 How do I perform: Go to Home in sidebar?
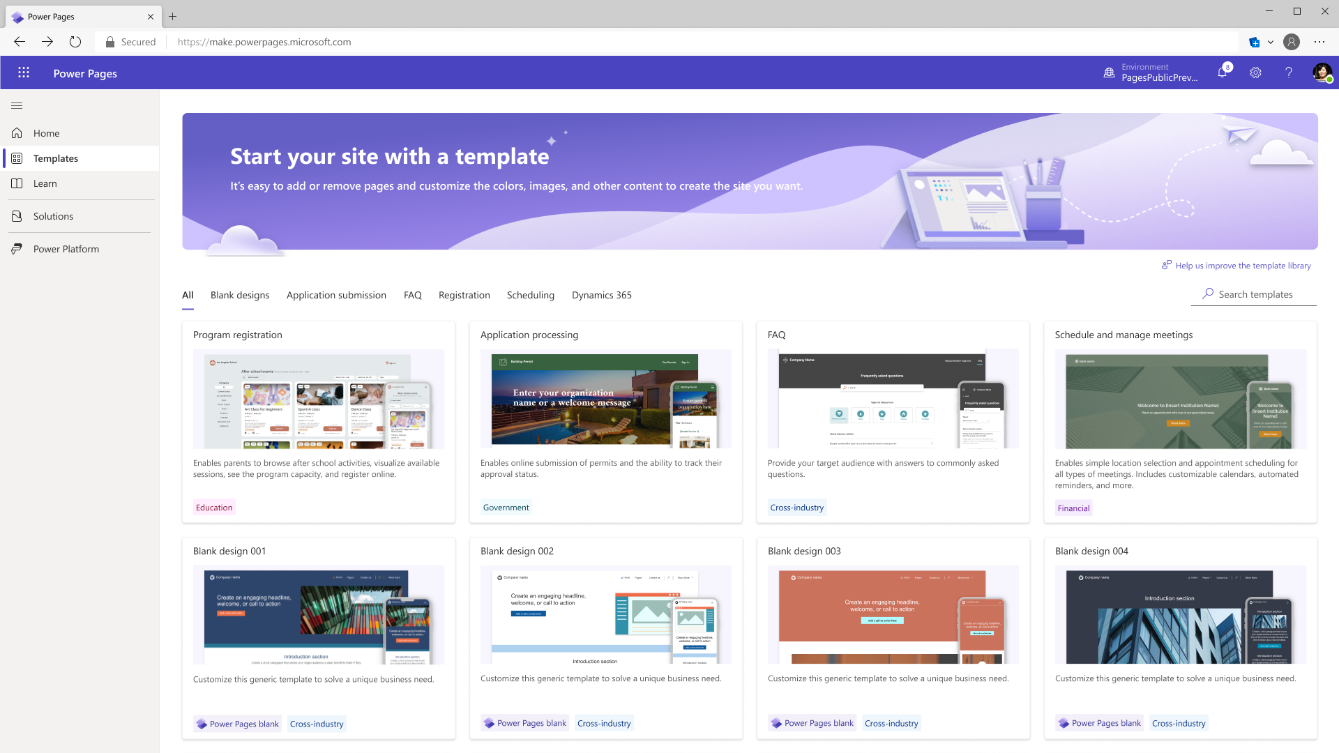(x=46, y=133)
